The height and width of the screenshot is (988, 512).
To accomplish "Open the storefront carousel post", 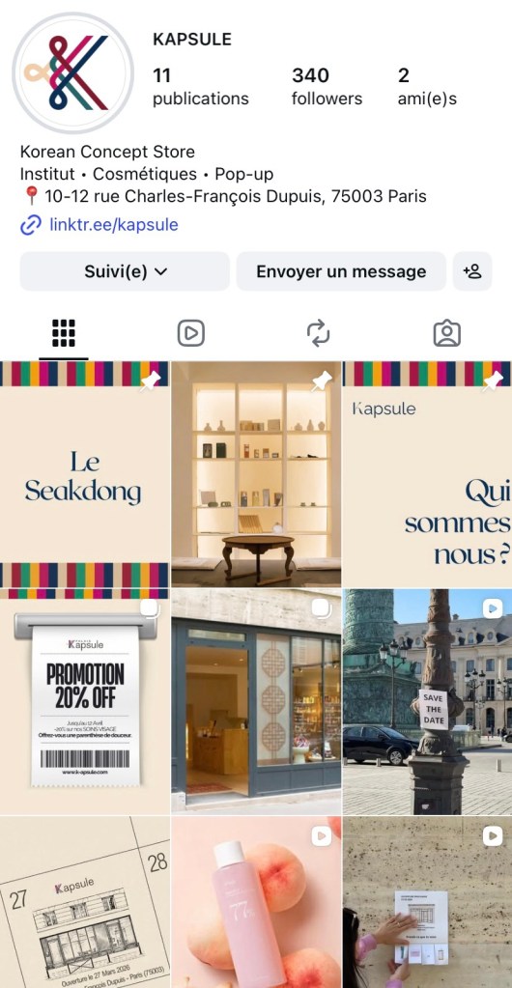I will [x=256, y=701].
